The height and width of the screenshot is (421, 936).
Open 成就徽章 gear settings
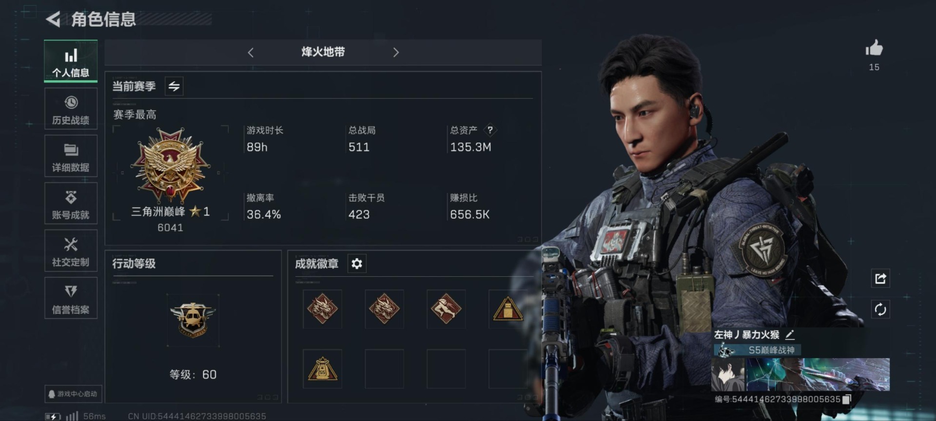[357, 264]
